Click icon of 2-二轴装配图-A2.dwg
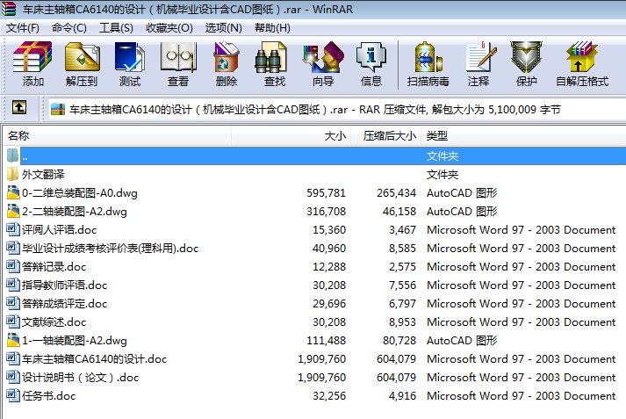Viewport: 626px width, 419px height. click(x=13, y=211)
